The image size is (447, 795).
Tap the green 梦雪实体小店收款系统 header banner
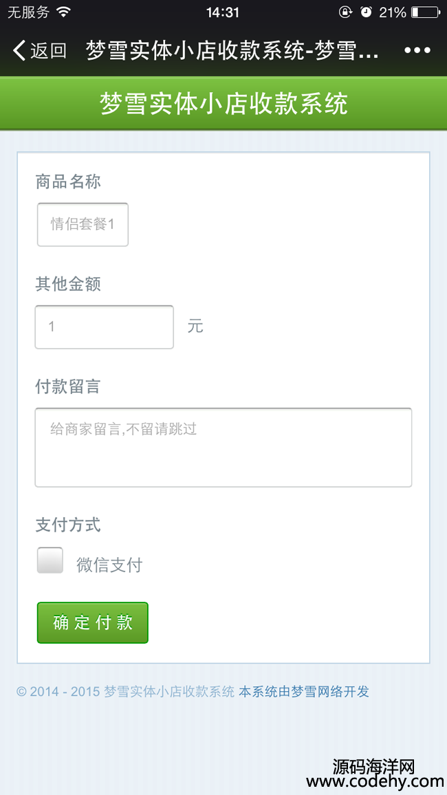click(x=223, y=103)
